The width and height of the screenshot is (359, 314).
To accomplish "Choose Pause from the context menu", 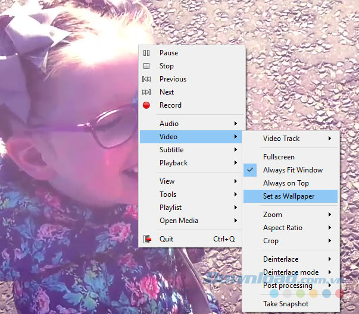I will click(x=191, y=53).
